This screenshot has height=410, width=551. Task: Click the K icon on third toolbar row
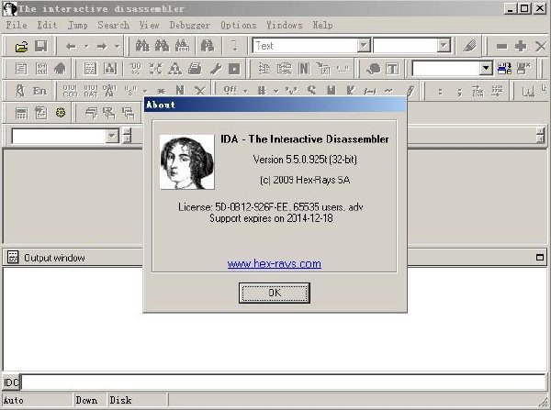[x=350, y=91]
